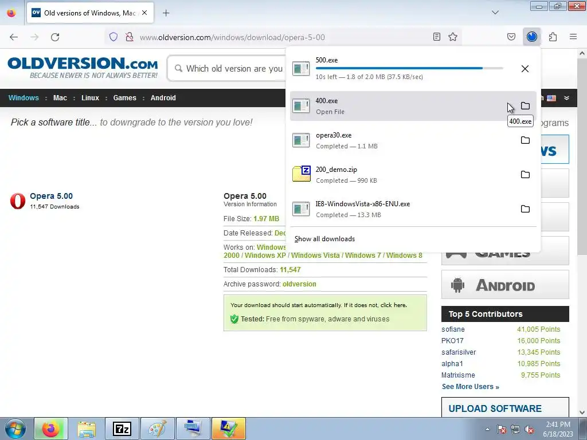
Task: Click the insecure connection lock icon
Action: point(130,37)
